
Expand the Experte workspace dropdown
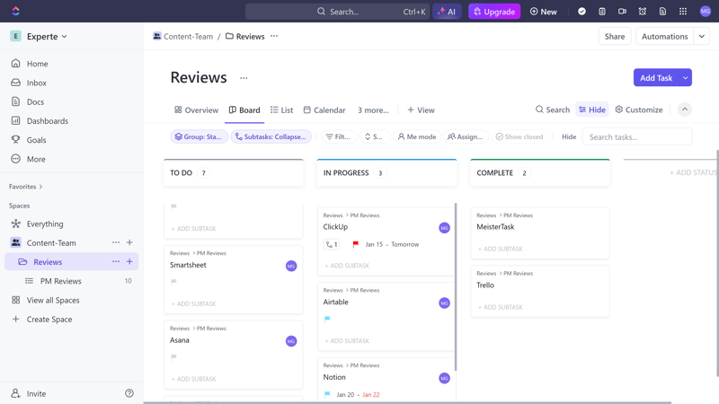[47, 36]
